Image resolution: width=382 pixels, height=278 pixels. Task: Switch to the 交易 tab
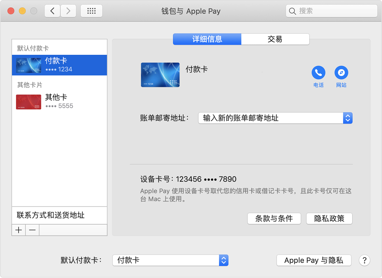(x=275, y=39)
